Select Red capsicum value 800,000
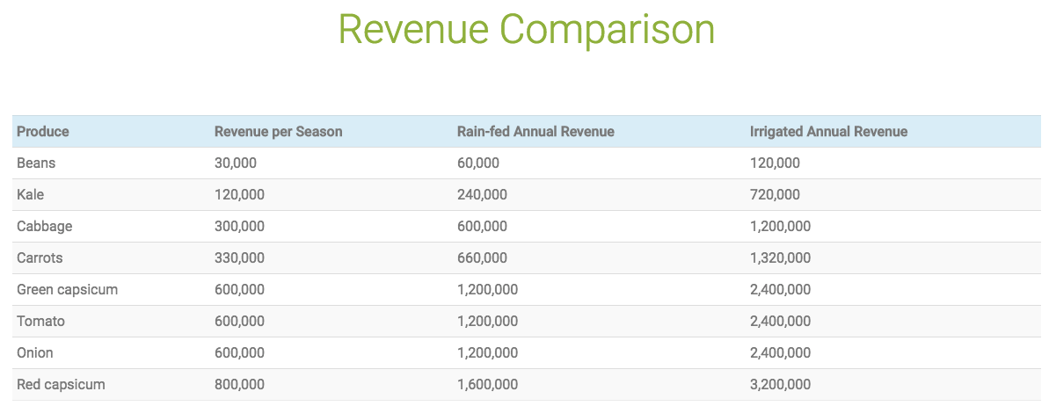This screenshot has height=406, width=1049. coord(239,385)
